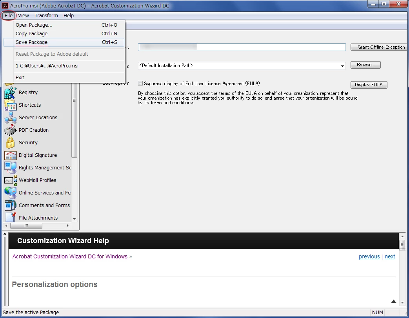Click the Acrobat logo in title bar
The height and width of the screenshot is (318, 409).
(5, 5)
